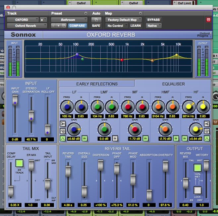Image resolution: width=218 pixels, height=216 pixels.
Task: Click the LF GAIN blue knob
Action: (x=74, y=130)
